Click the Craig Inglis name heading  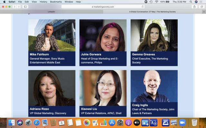(x=140, y=105)
